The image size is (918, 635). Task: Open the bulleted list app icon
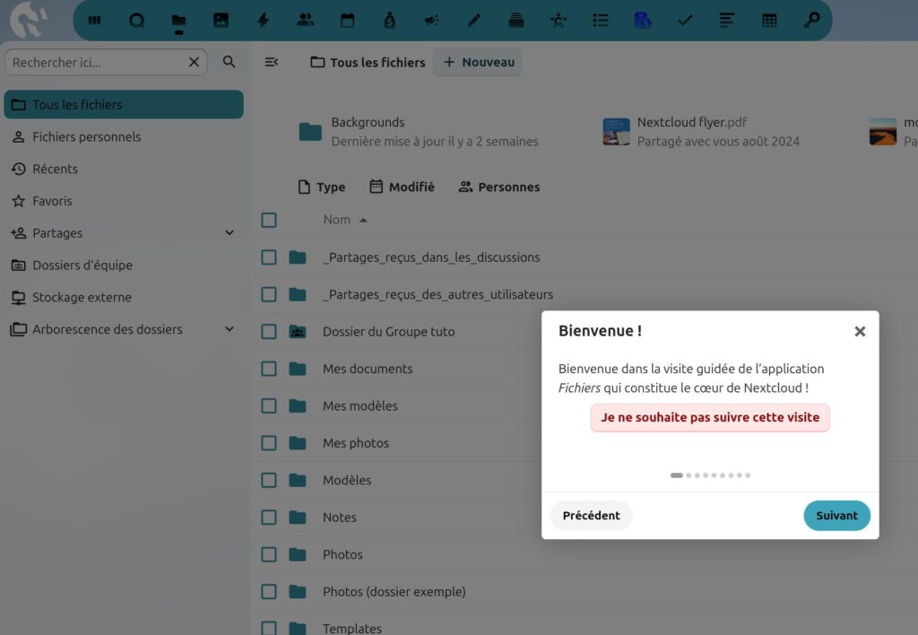point(600,21)
